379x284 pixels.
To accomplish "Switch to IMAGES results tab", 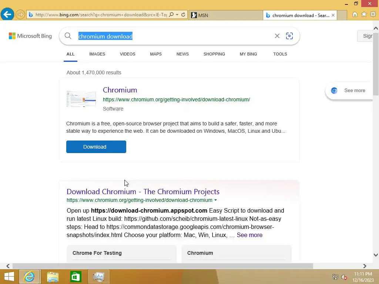I will tap(97, 54).
